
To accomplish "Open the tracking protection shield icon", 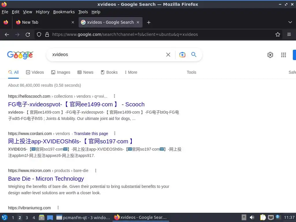I will [39, 34].
